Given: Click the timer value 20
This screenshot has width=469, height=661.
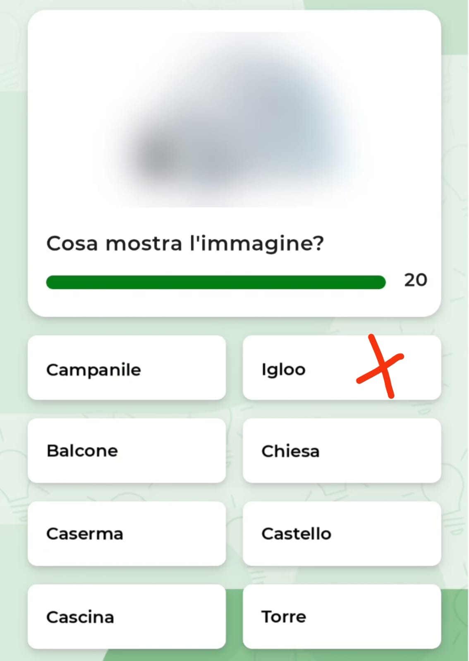Looking at the screenshot, I should (x=416, y=280).
